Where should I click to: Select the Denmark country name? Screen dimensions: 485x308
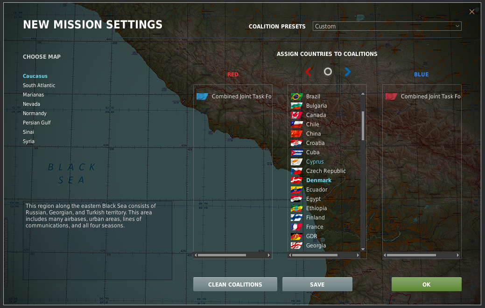click(319, 180)
